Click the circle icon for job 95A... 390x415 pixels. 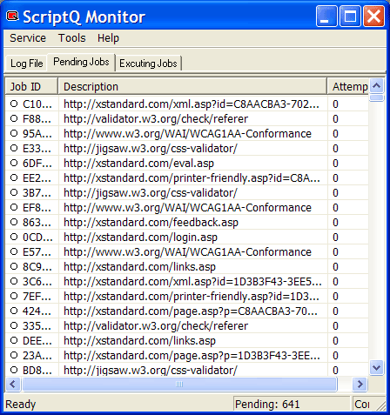(14, 133)
